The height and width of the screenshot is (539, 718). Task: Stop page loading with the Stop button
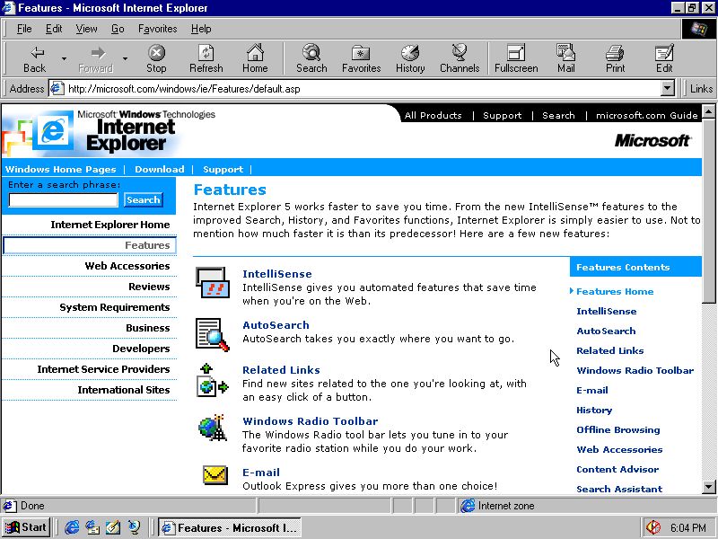[x=156, y=59]
